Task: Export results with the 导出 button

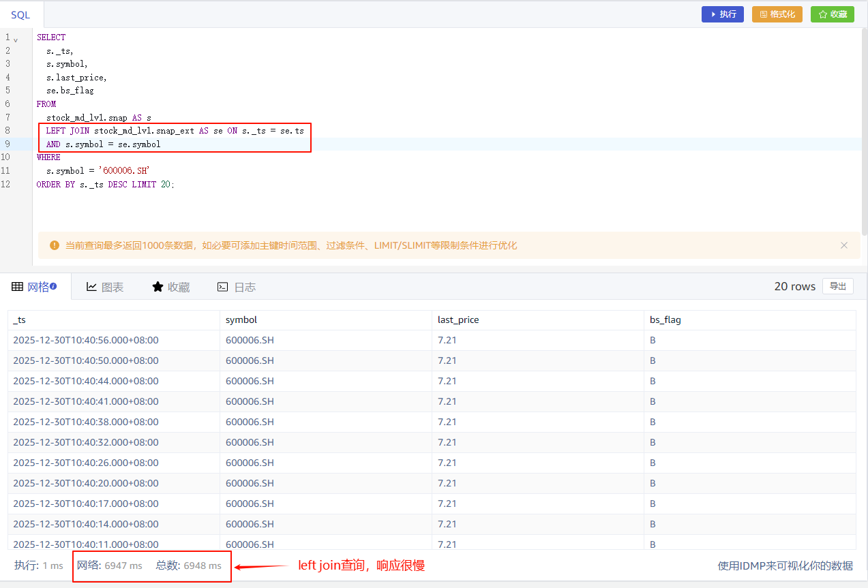Action: point(837,286)
